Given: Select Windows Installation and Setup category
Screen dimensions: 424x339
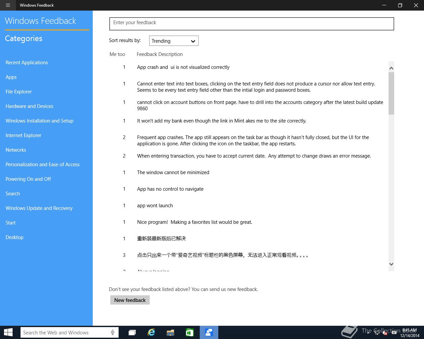Looking at the screenshot, I should pyautogui.click(x=39, y=121).
